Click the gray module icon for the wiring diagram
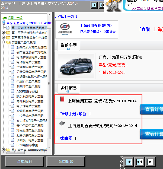 coord(62,123)
